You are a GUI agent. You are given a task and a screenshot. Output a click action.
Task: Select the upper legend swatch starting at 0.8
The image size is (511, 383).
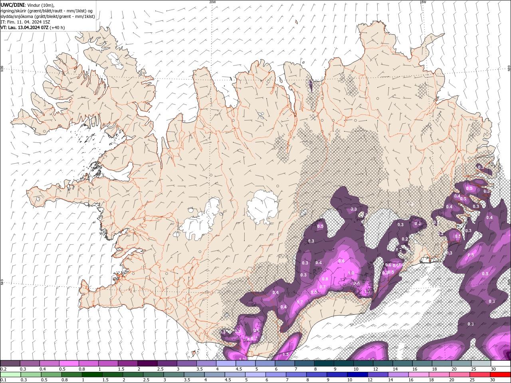coord(88,363)
